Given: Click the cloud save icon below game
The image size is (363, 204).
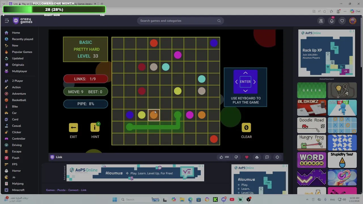Looking at the screenshot, I should tap(257, 157).
